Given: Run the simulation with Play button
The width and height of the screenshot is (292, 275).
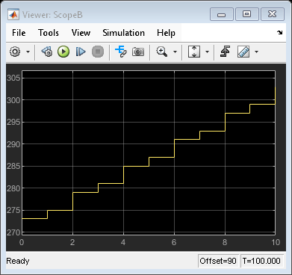Looking at the screenshot, I should (63, 52).
